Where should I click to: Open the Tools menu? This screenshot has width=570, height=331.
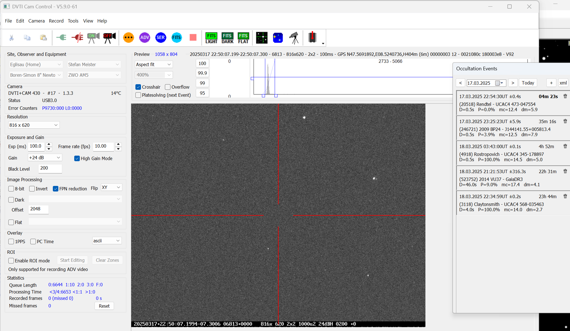73,21
